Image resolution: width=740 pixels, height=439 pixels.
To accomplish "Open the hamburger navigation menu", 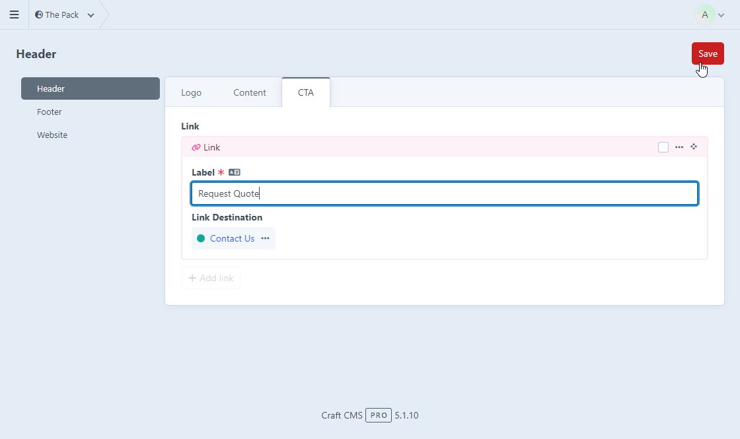I will click(x=14, y=15).
